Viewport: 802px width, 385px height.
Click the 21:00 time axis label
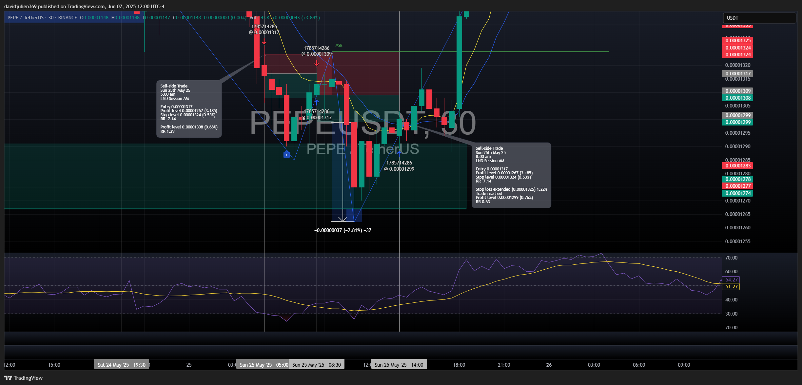click(504, 365)
